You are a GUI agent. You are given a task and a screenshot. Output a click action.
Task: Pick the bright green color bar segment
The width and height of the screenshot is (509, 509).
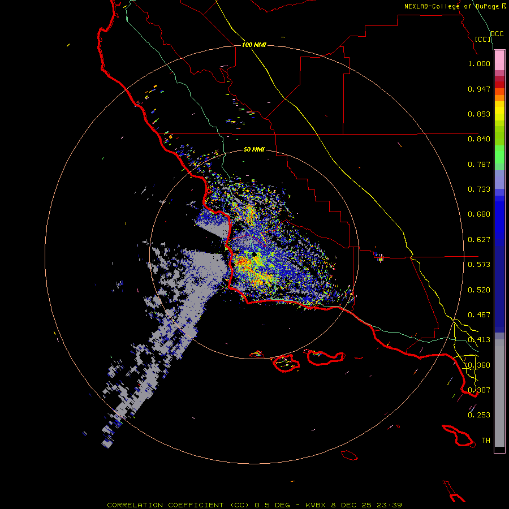[499, 154]
